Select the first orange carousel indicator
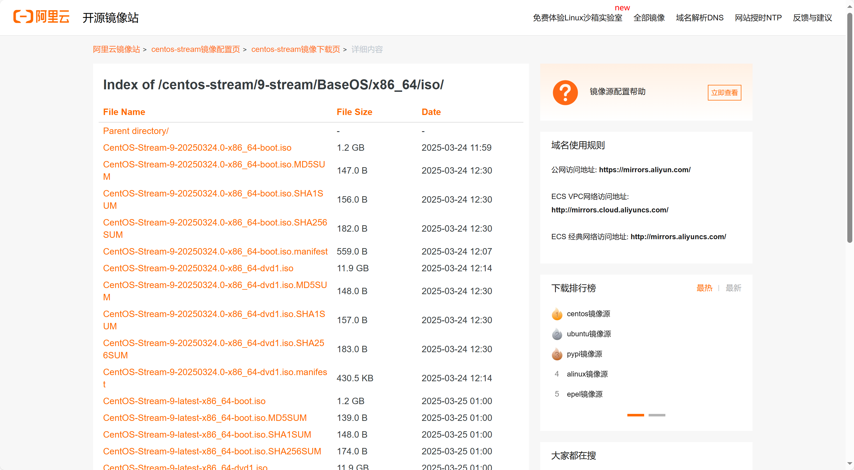The height and width of the screenshot is (470, 854). click(x=635, y=415)
